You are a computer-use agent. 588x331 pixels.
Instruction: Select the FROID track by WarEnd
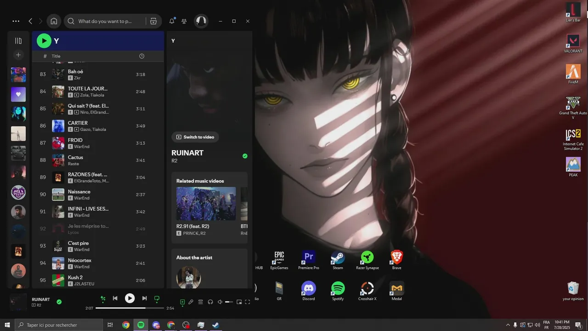click(98, 143)
